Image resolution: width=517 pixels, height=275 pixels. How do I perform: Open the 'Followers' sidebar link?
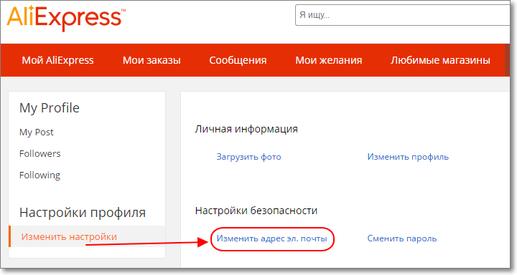(40, 154)
